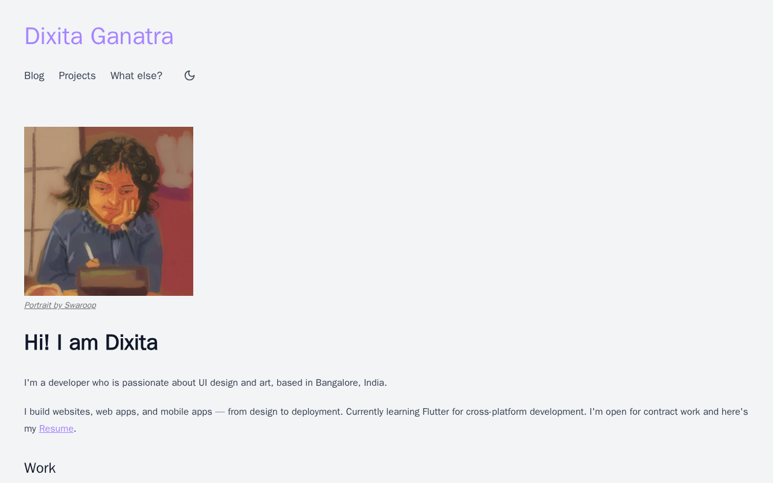Viewport: 773px width, 483px height.
Task: Follow the "Portrait by Swaroop" caption link
Action: (60, 305)
